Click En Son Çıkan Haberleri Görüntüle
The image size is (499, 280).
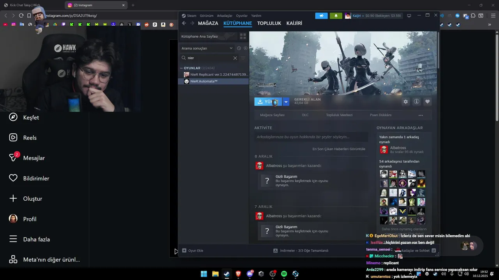[339, 149]
